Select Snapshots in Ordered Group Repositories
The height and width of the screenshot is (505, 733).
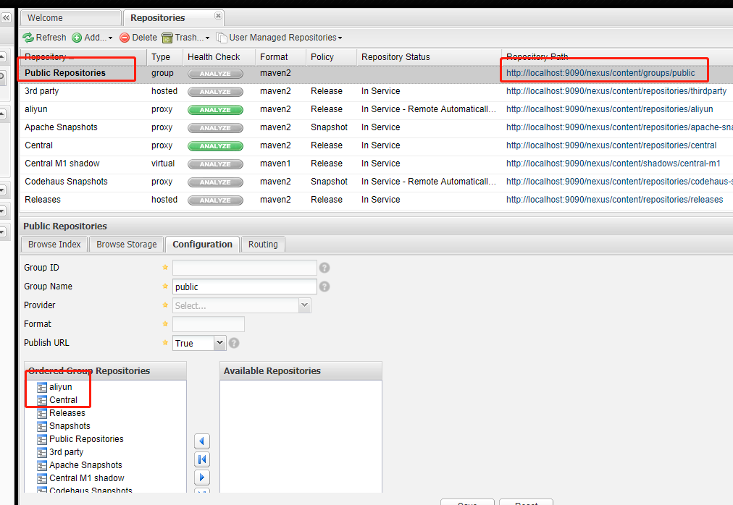pos(70,426)
